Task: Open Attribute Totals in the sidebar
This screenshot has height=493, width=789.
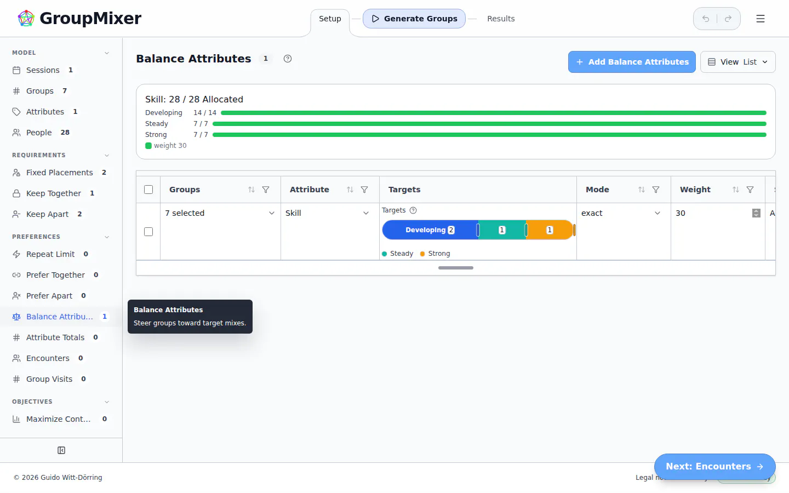Action: (x=61, y=337)
